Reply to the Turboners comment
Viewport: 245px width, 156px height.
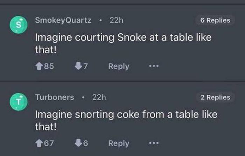(x=119, y=143)
